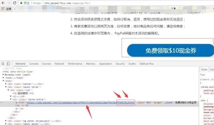Reload the page with the refresh icon
The image size is (214, 125).
(15, 3)
